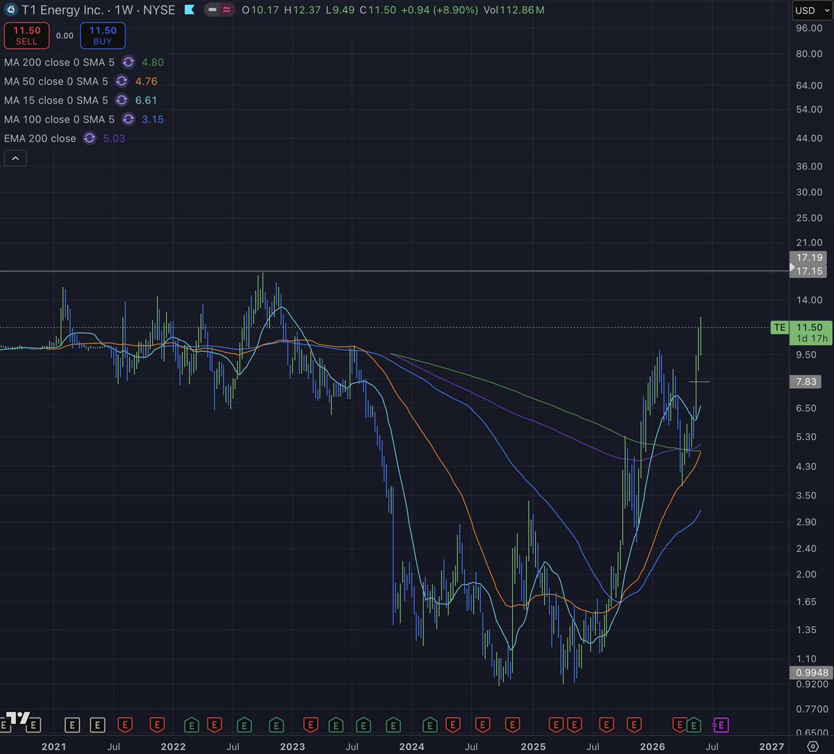Viewport: 834px width, 754px height.
Task: Select the EMA 200 close legend
Action: (40, 138)
